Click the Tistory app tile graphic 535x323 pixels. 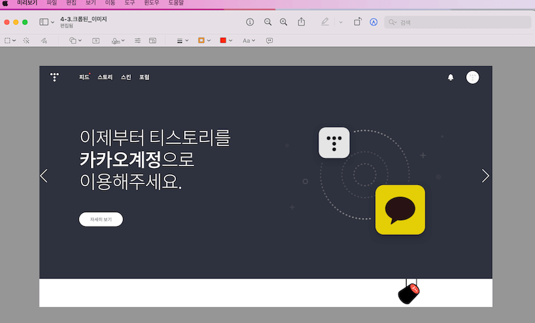(x=334, y=143)
